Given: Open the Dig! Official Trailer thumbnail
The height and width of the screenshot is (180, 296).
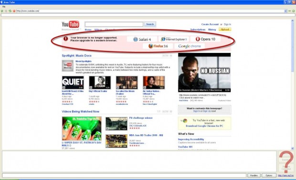Looking at the screenshot, I should pyautogui.click(x=100, y=82).
